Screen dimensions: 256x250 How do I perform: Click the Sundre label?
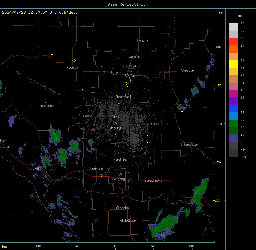tap(87, 116)
